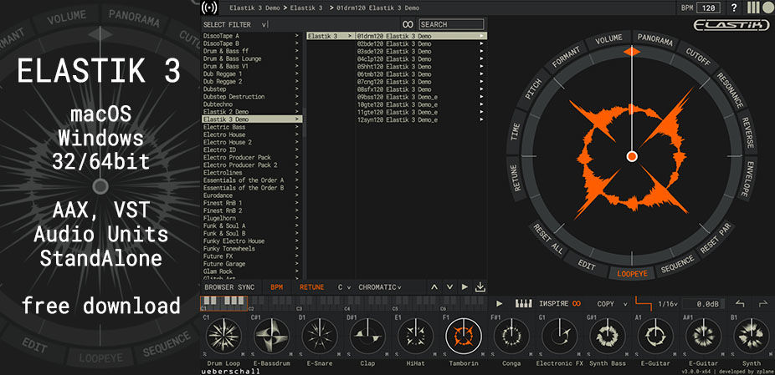775x375 pixels.
Task: Expand the Dubstep library arrow
Action: (296, 89)
